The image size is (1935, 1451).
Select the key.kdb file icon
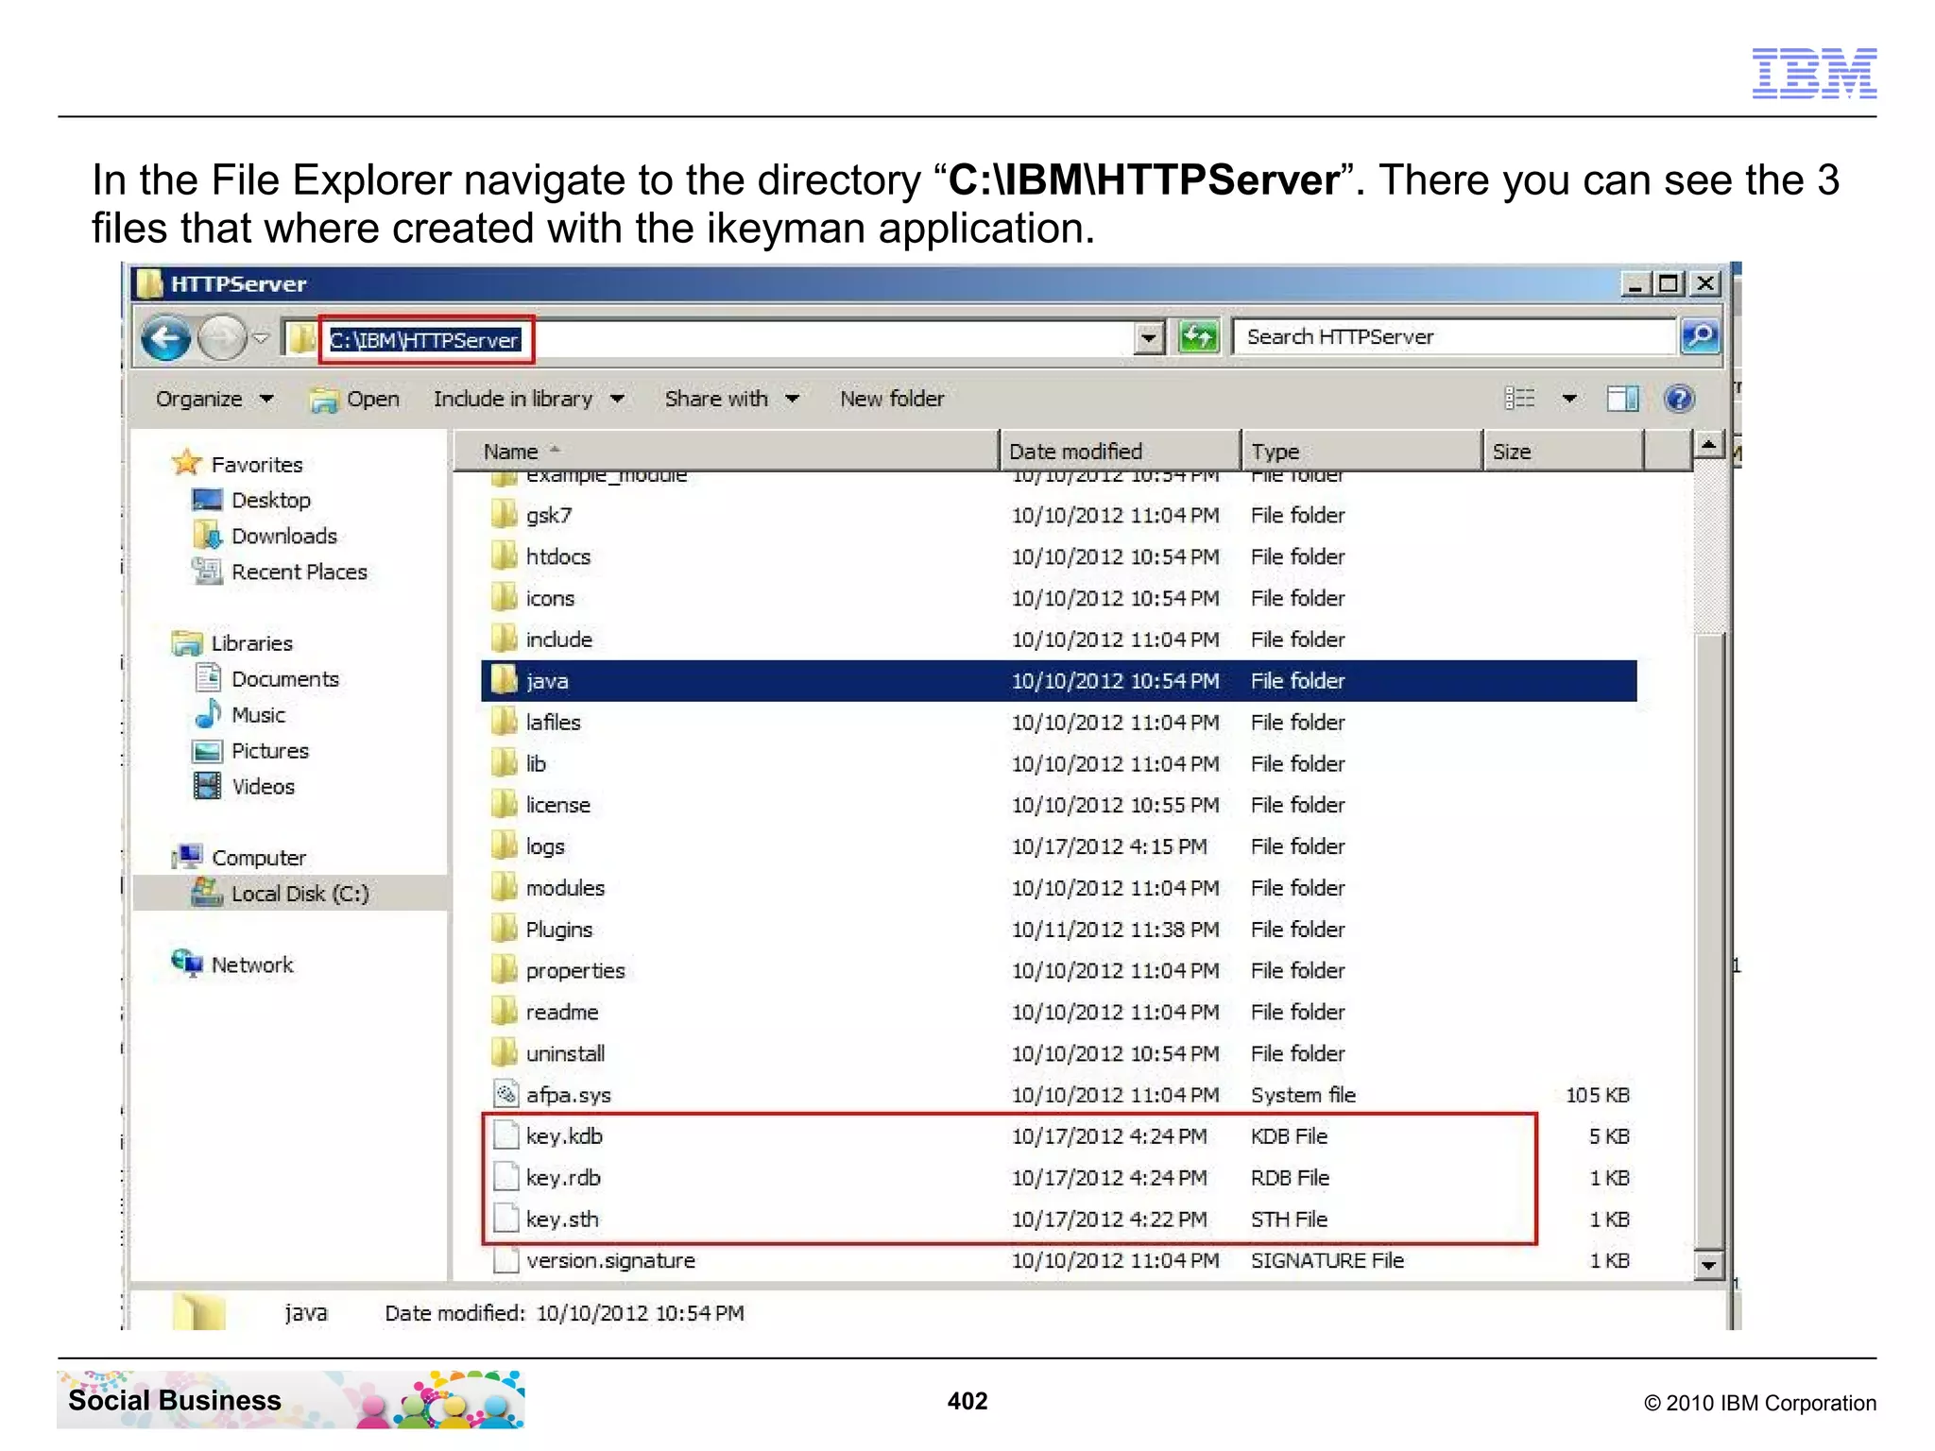tap(506, 1136)
